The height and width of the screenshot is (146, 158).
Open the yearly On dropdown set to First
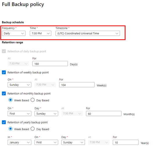coord(46,142)
